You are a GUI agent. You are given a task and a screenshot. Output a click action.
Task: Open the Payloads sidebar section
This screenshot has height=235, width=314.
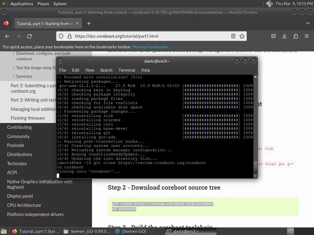tap(16, 145)
